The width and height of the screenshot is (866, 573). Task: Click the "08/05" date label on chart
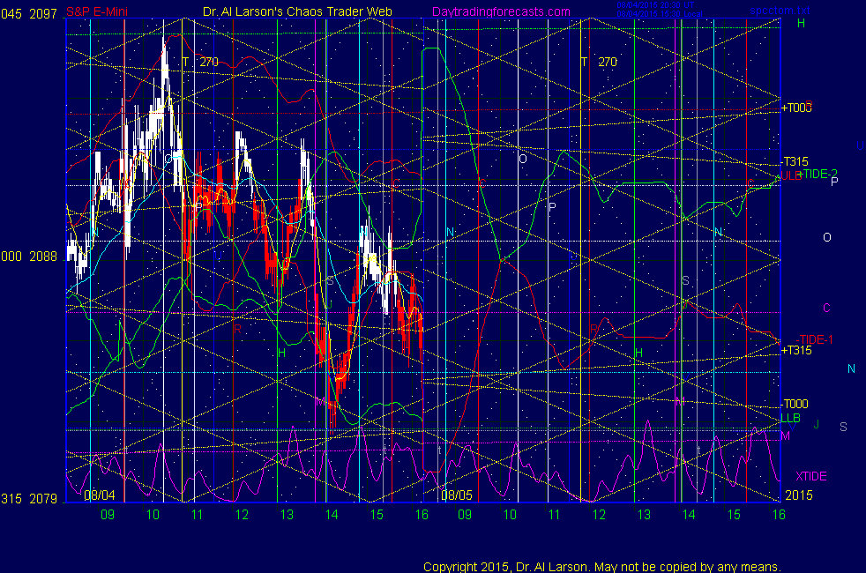tap(457, 495)
